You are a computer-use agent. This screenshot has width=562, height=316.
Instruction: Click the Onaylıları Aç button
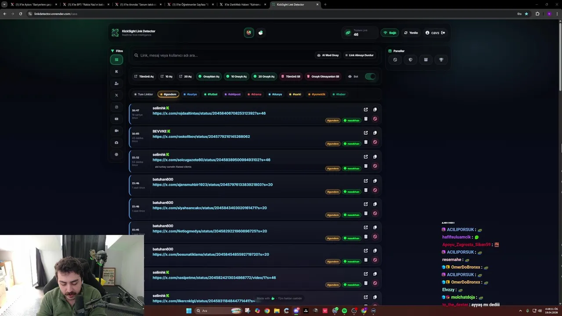pyautogui.click(x=209, y=76)
